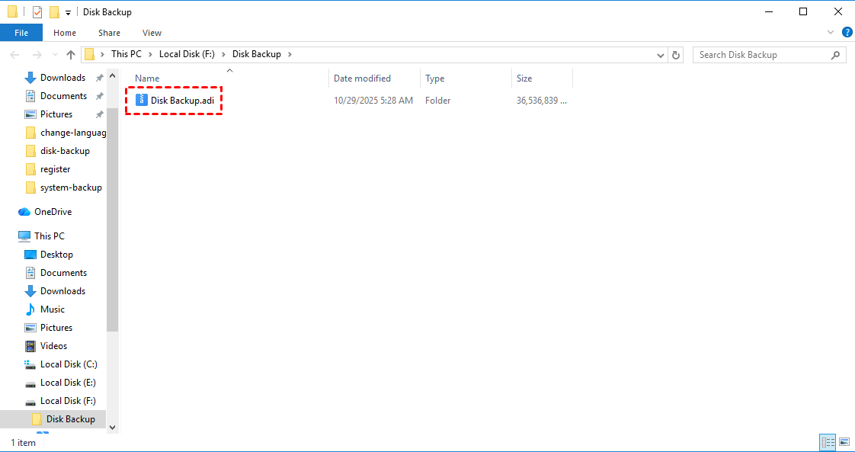The height and width of the screenshot is (452, 855).
Task: Click Local Disk (F:) in the breadcrumb
Action: (189, 54)
